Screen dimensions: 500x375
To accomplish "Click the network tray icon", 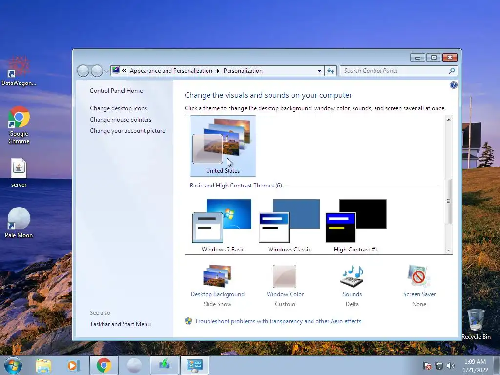I will (x=439, y=366).
